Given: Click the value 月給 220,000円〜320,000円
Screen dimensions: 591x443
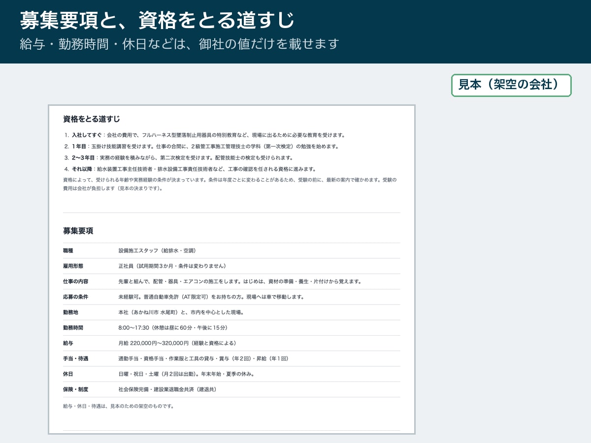Looking at the screenshot, I should tap(177, 343).
